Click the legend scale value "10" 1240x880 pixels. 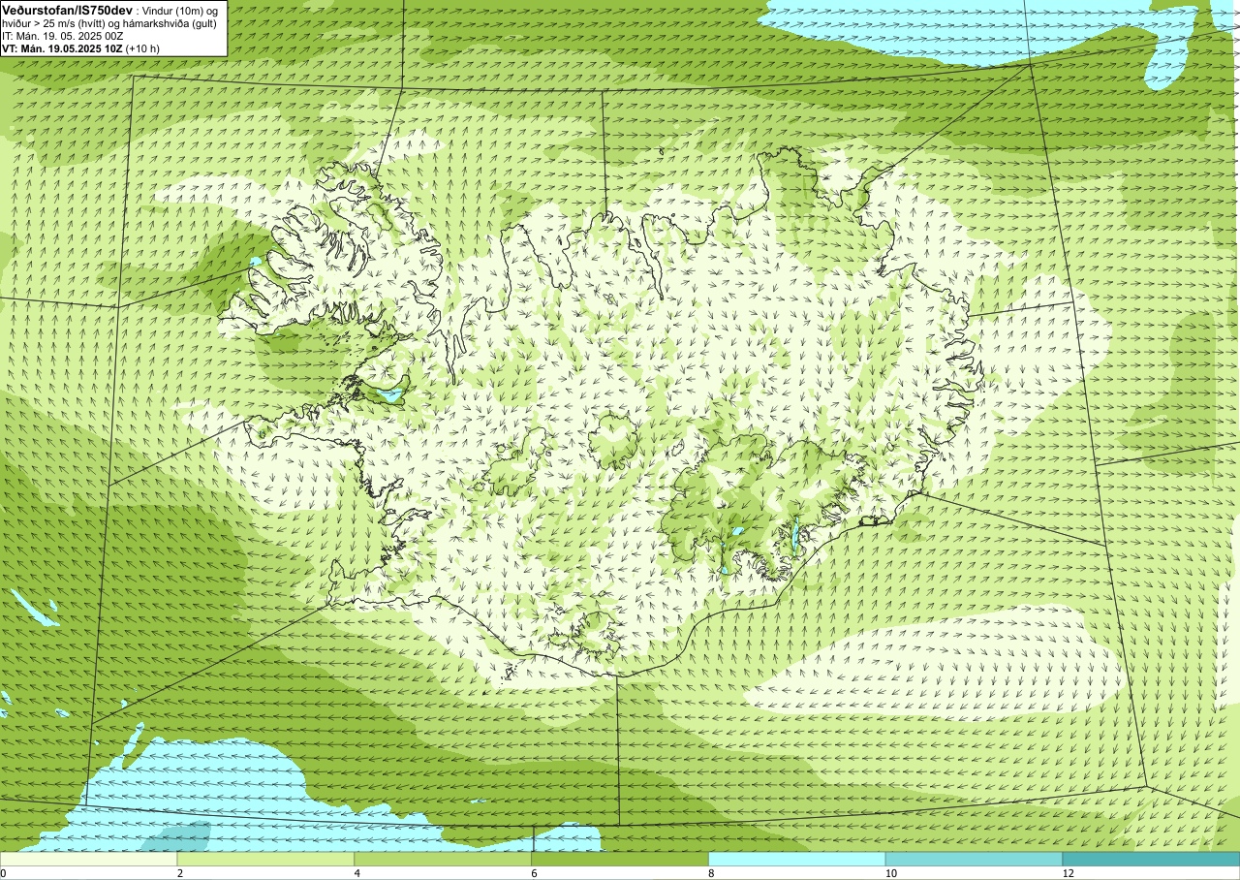890,873
